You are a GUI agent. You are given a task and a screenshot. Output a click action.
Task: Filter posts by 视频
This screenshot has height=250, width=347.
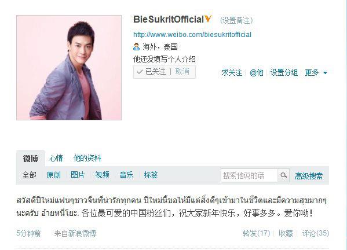pyautogui.click(x=102, y=175)
